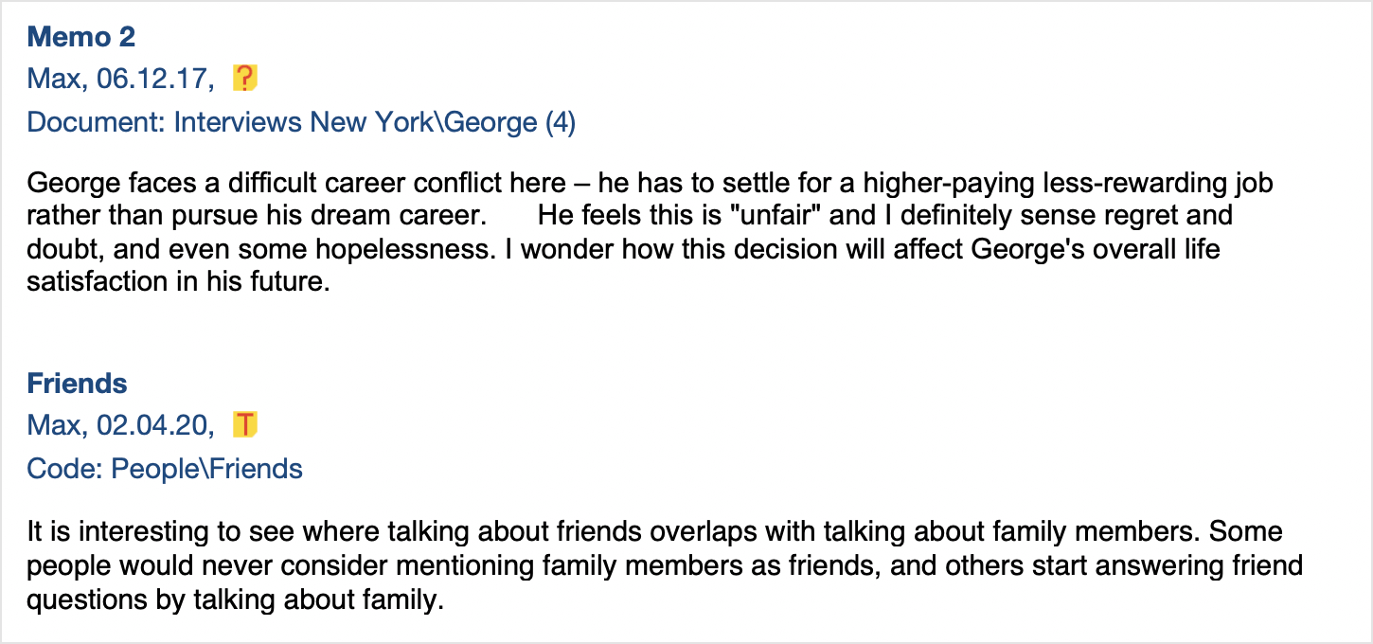The height and width of the screenshot is (644, 1373).
Task: Click the final line satisfaction in his future
Action: point(178,283)
